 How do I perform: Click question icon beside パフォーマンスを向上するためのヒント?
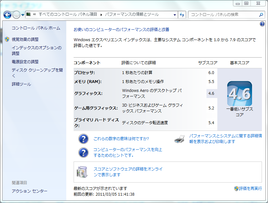(83, 153)
